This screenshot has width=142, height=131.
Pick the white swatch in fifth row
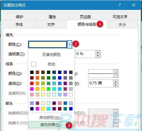[x=71, y=95]
